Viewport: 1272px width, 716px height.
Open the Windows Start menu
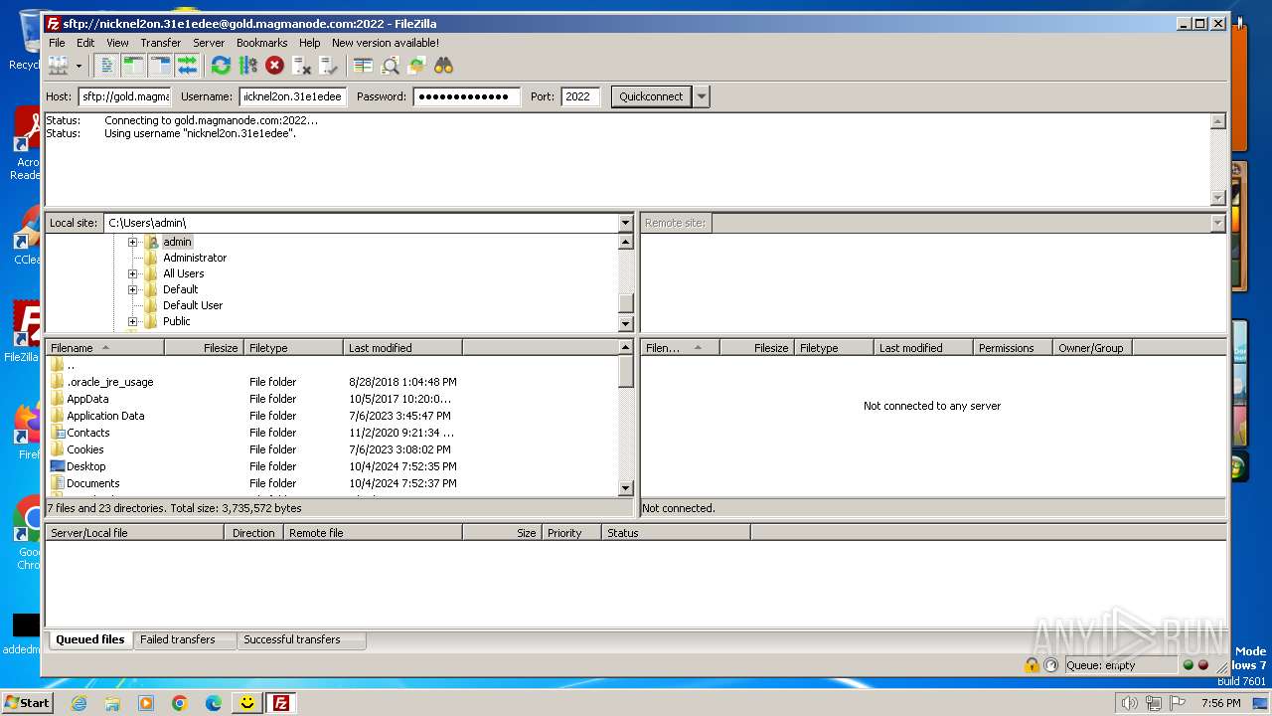pos(27,702)
